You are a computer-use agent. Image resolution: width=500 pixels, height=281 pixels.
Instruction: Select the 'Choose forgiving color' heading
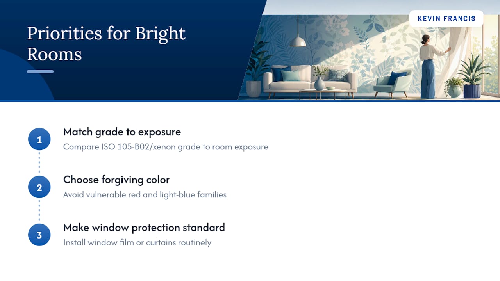click(116, 180)
